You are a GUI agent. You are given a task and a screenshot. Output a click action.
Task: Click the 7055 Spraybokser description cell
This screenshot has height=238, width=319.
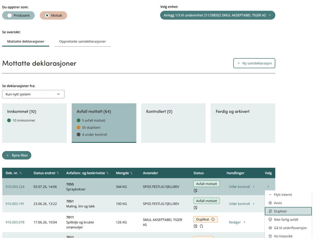[76, 187]
